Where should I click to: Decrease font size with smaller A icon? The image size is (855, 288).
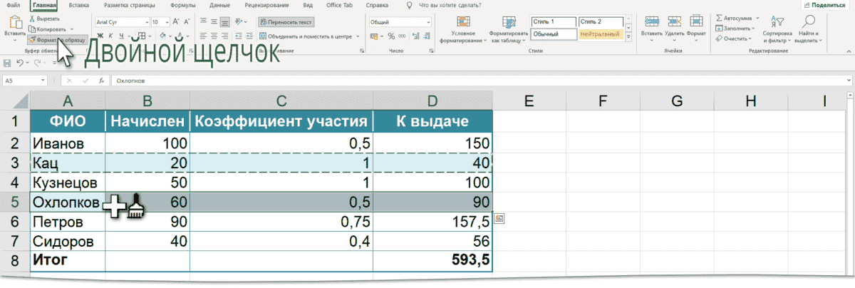coord(185,22)
